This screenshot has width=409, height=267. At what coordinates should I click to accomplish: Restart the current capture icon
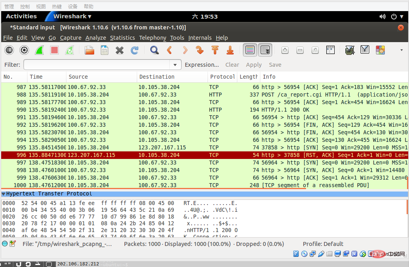(70, 50)
